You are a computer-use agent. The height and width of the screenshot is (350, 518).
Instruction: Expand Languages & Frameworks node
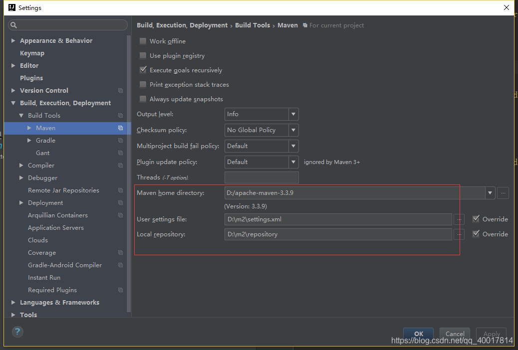tap(13, 302)
